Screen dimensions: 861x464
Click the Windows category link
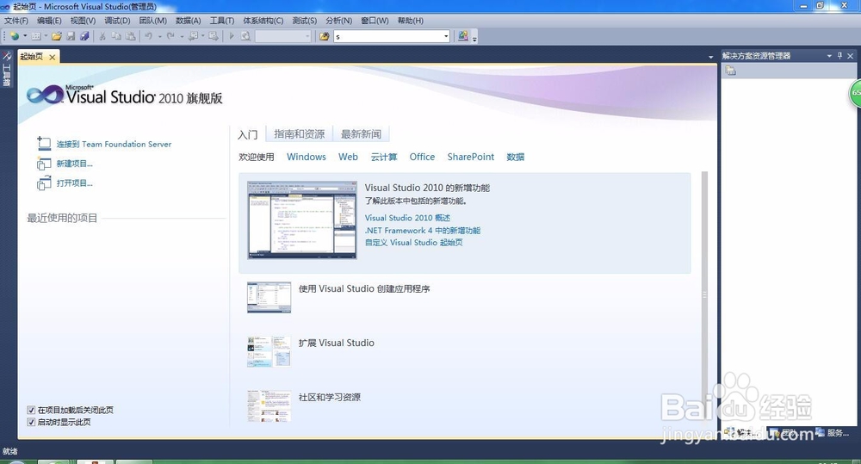(x=307, y=157)
